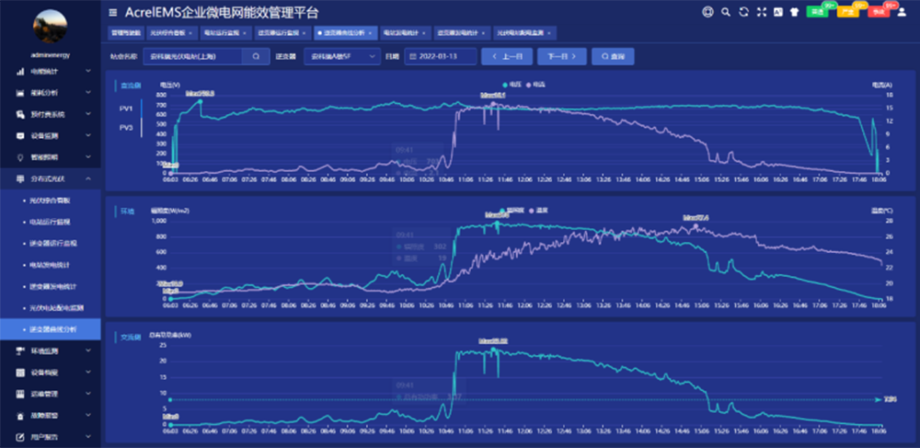Viewport: 920px width, 448px height.
Task: Open the 逆变器 inverter dropdown
Action: tap(341, 56)
